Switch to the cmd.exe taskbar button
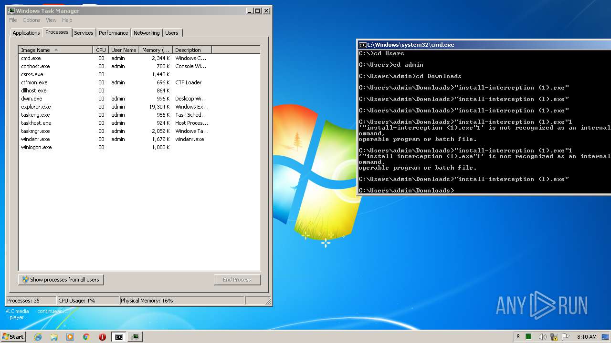Image resolution: width=611 pixels, height=343 pixels. click(x=118, y=337)
